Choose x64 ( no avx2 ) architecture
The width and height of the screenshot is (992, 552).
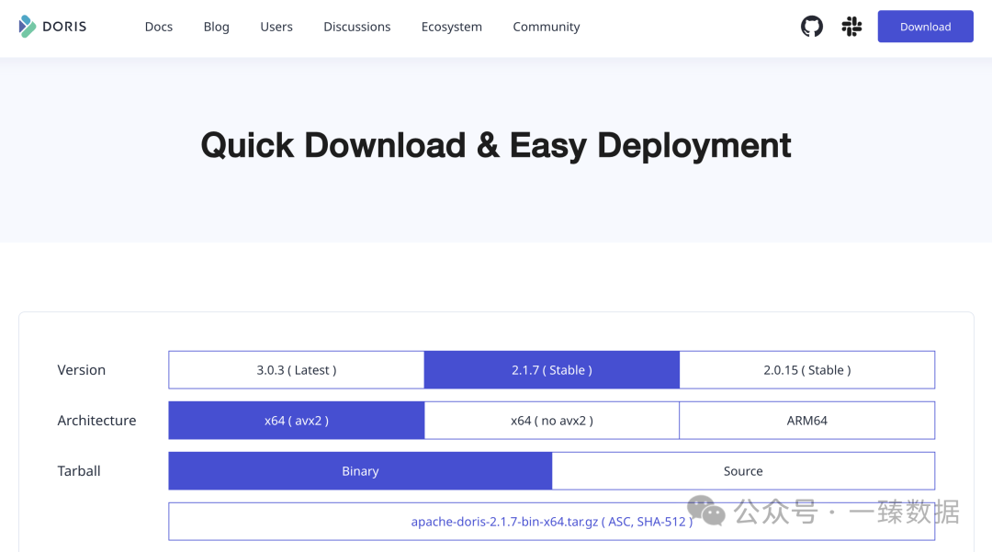pyautogui.click(x=552, y=421)
